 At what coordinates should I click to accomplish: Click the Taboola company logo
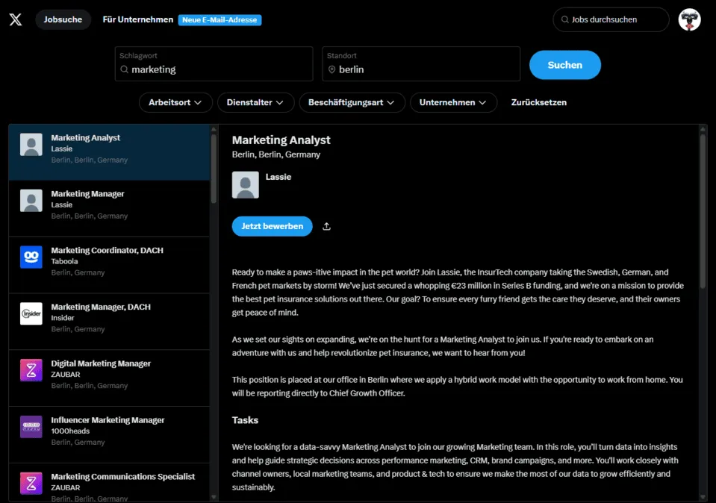click(31, 257)
